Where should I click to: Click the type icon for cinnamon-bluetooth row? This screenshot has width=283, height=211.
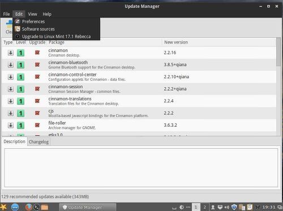pos(11,64)
